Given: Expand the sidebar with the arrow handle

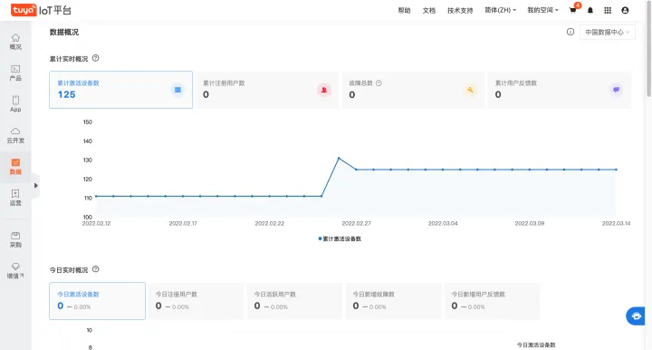Looking at the screenshot, I should pos(35,186).
